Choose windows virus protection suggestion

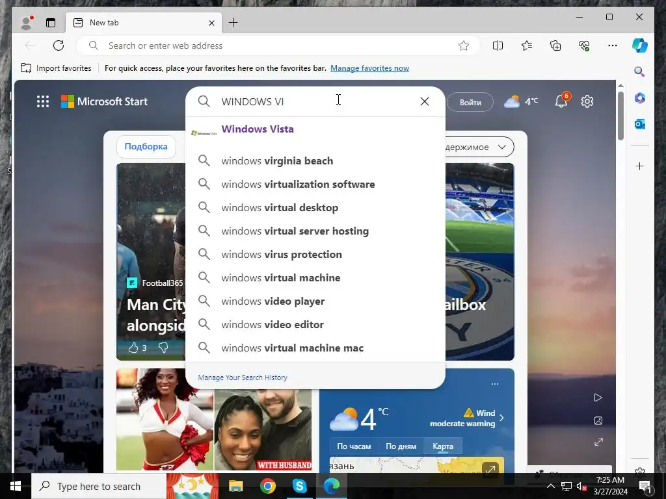click(x=315, y=254)
